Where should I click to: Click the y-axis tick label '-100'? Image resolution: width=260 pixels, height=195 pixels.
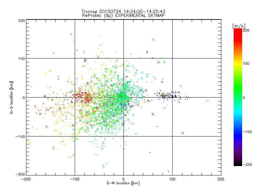pos(20,136)
